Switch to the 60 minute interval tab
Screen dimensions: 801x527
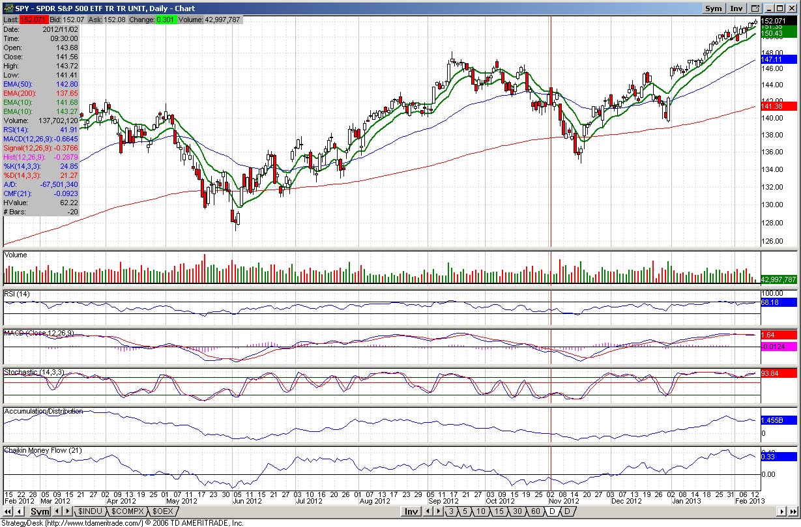(536, 511)
